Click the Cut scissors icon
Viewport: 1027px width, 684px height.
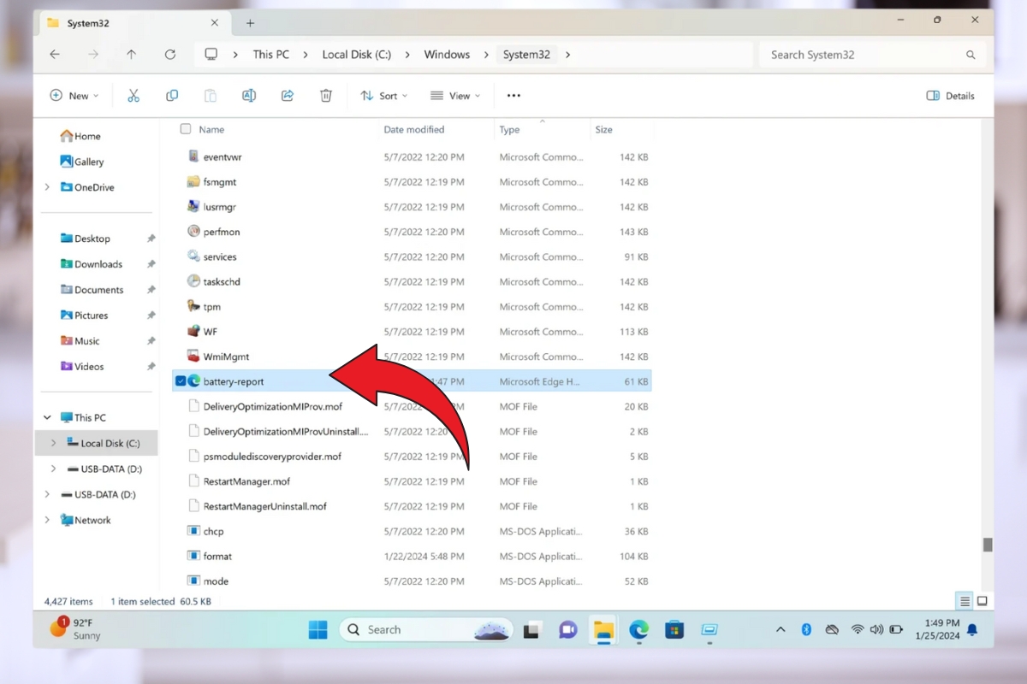click(x=134, y=96)
